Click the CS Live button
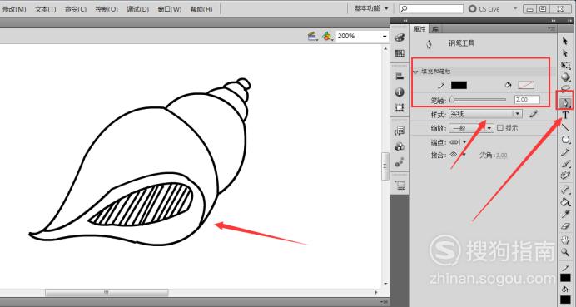Viewport: 576px width, 307px height. [484, 9]
